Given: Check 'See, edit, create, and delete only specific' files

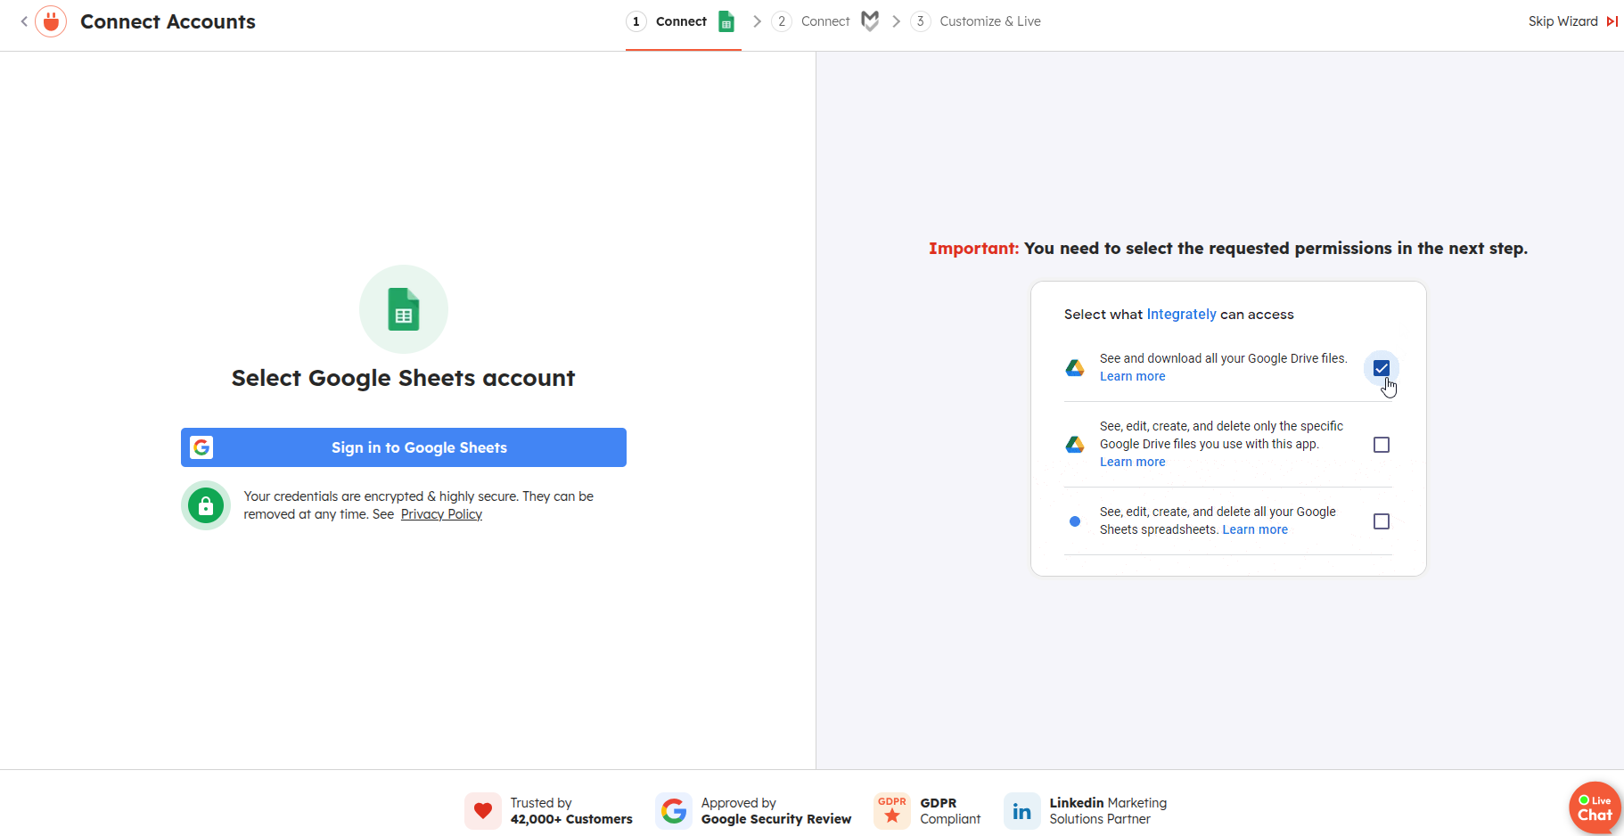Looking at the screenshot, I should point(1382,445).
